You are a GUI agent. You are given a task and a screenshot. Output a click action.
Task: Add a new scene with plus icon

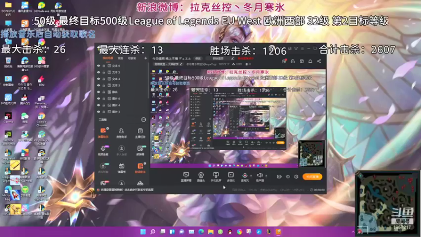pos(146,58)
